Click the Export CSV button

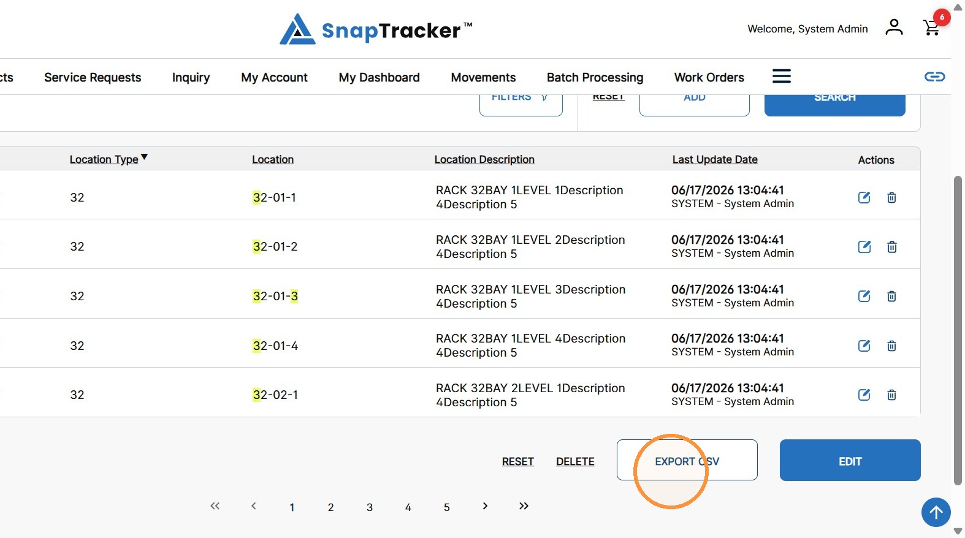(x=687, y=460)
